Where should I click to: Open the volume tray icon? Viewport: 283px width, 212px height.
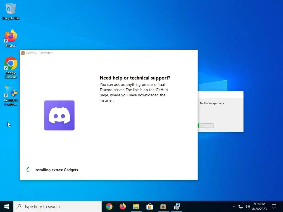tap(247, 206)
